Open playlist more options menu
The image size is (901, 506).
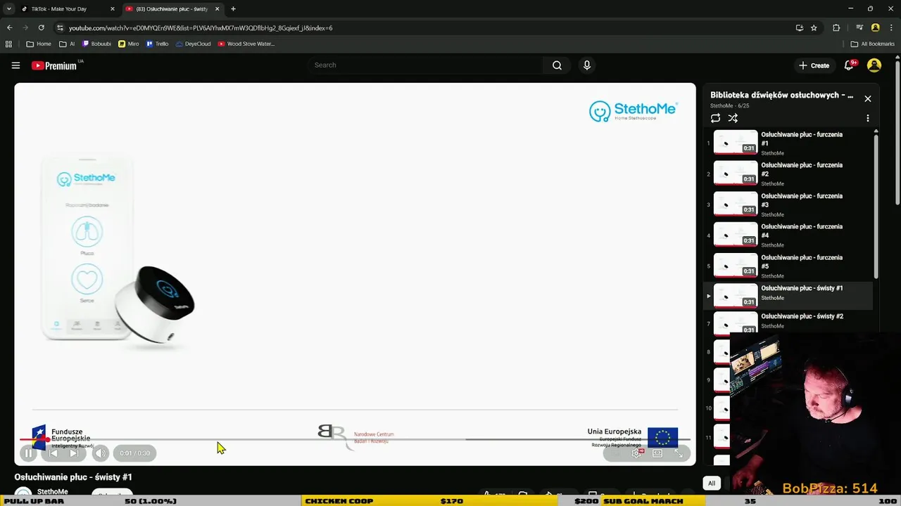tap(868, 118)
